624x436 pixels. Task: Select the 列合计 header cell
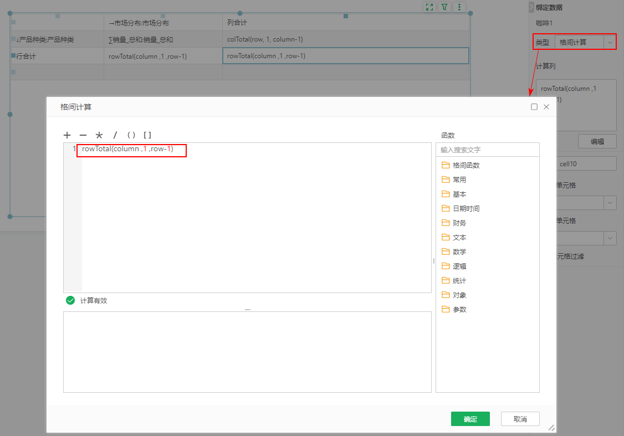click(346, 23)
